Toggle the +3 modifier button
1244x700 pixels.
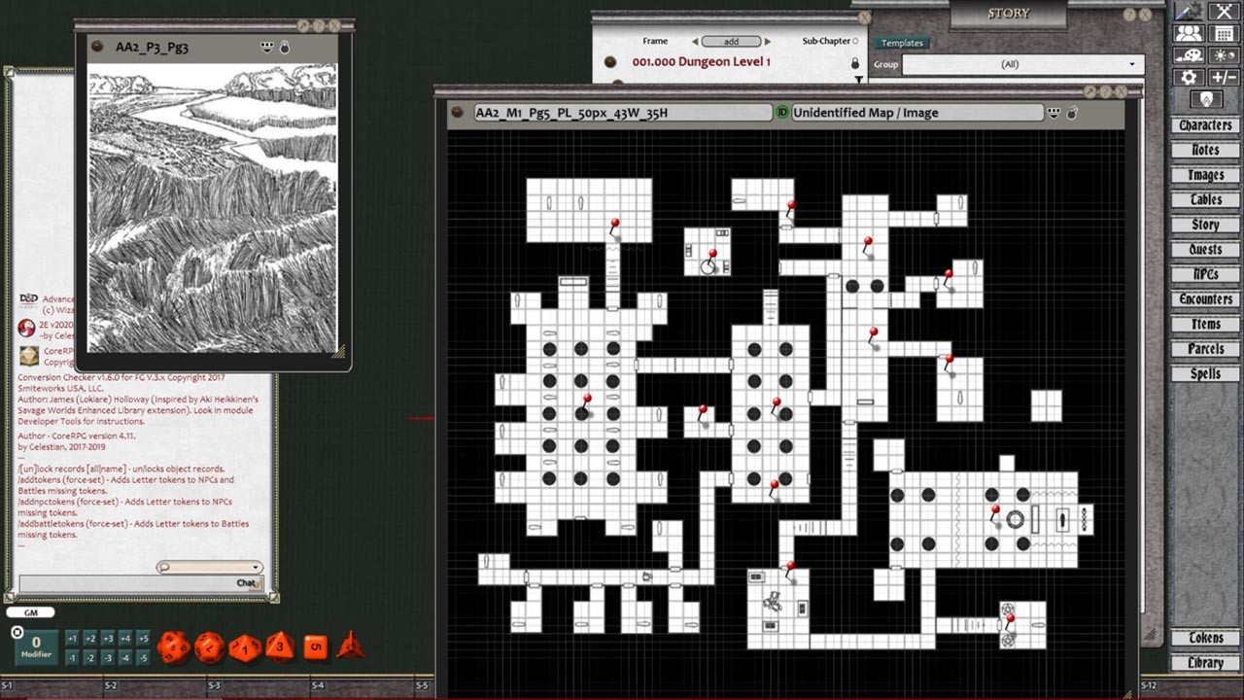click(x=108, y=639)
